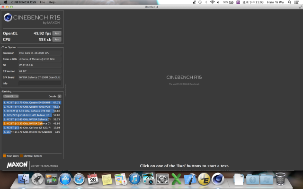Image resolution: width=303 pixels, height=189 pixels.
Task: Open Maps from the Dock
Action: click(x=121, y=179)
